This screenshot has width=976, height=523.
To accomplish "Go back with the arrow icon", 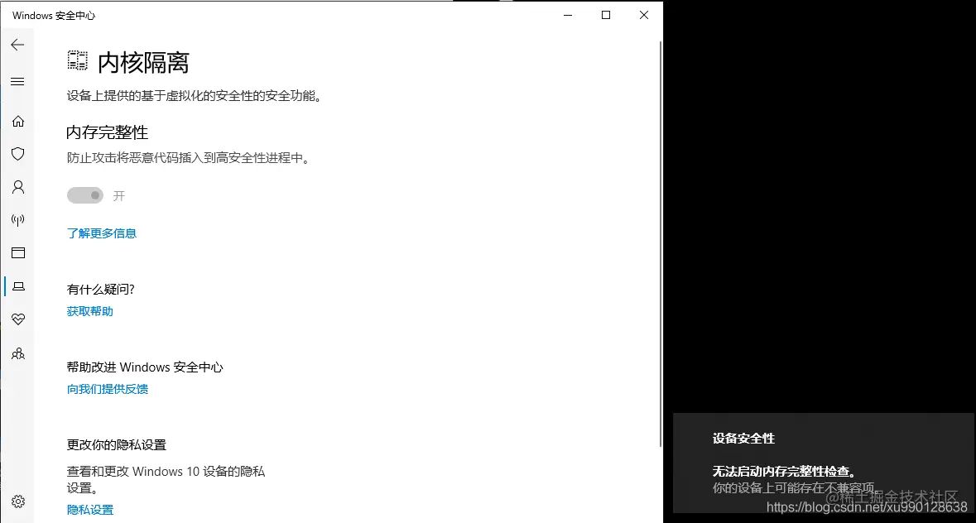I will click(17, 45).
